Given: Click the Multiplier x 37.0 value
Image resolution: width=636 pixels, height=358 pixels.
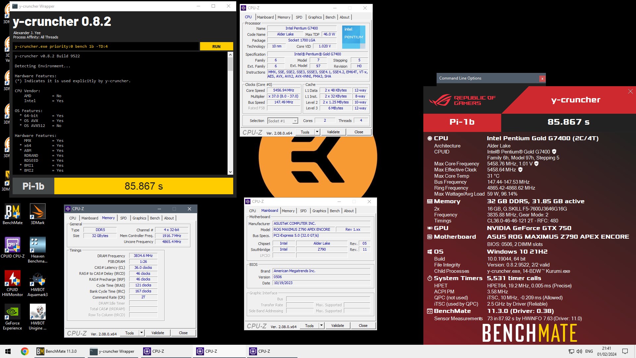Looking at the screenshot, I should pos(284,96).
